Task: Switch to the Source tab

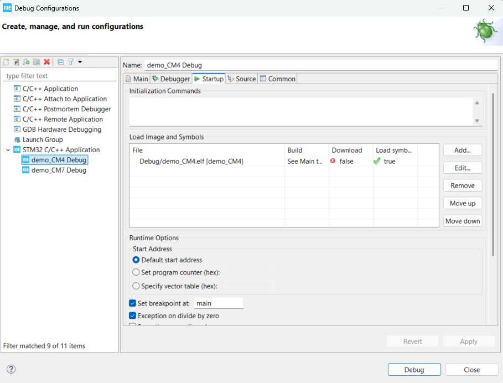Action: coord(242,79)
